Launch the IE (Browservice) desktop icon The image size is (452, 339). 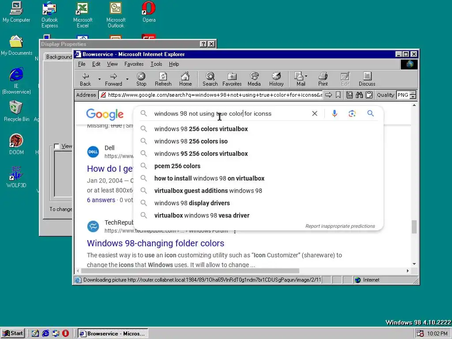coord(16,81)
